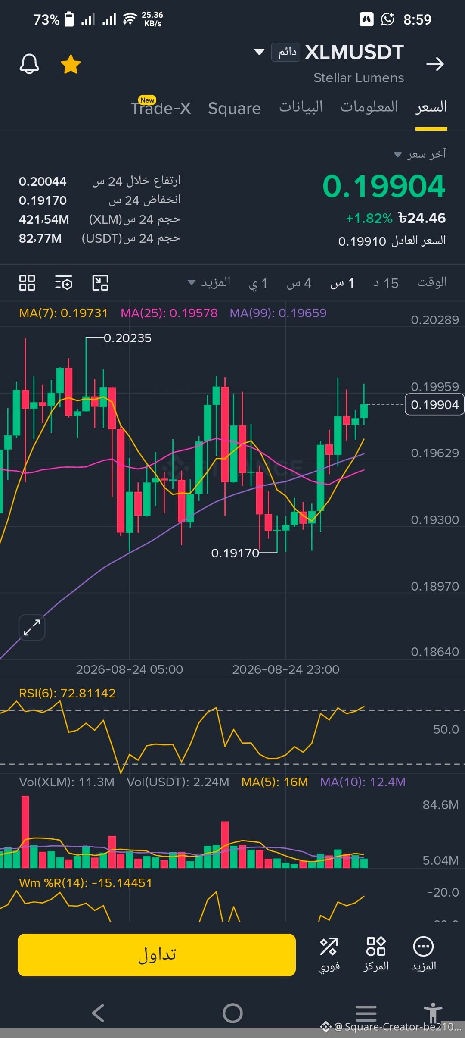Tap the +1.82% change value
Image resolution: width=465 pixels, height=1038 pixels.
(369, 218)
